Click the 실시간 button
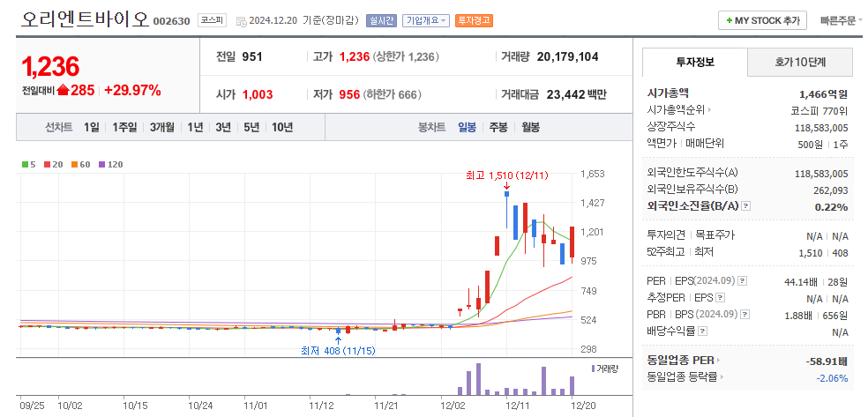This screenshot has width=868, height=417. (x=381, y=20)
